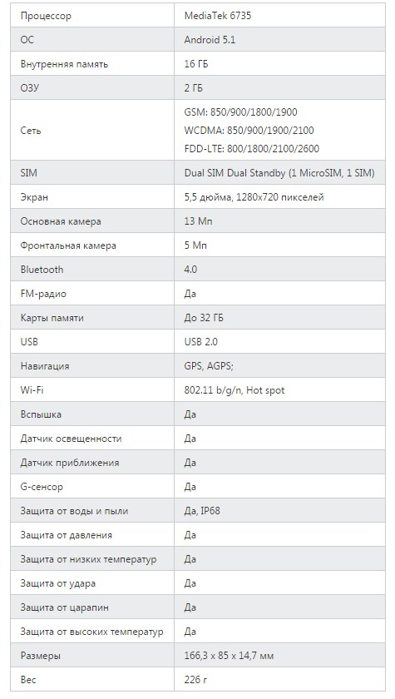
Task: Click the Внутренняя память row label
Action: click(64, 64)
